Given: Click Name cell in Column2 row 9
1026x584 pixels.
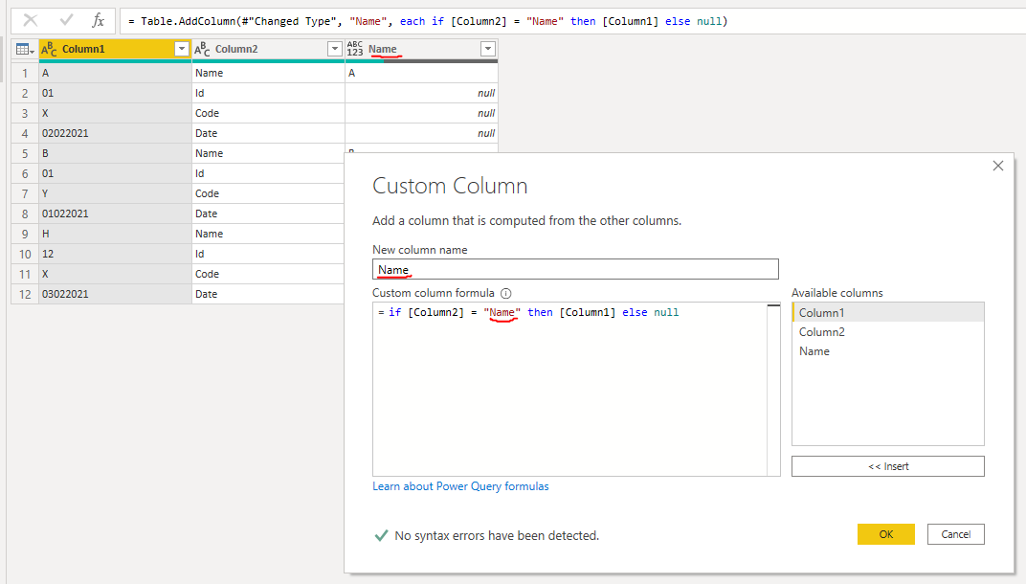Looking at the screenshot, I should coord(268,234).
